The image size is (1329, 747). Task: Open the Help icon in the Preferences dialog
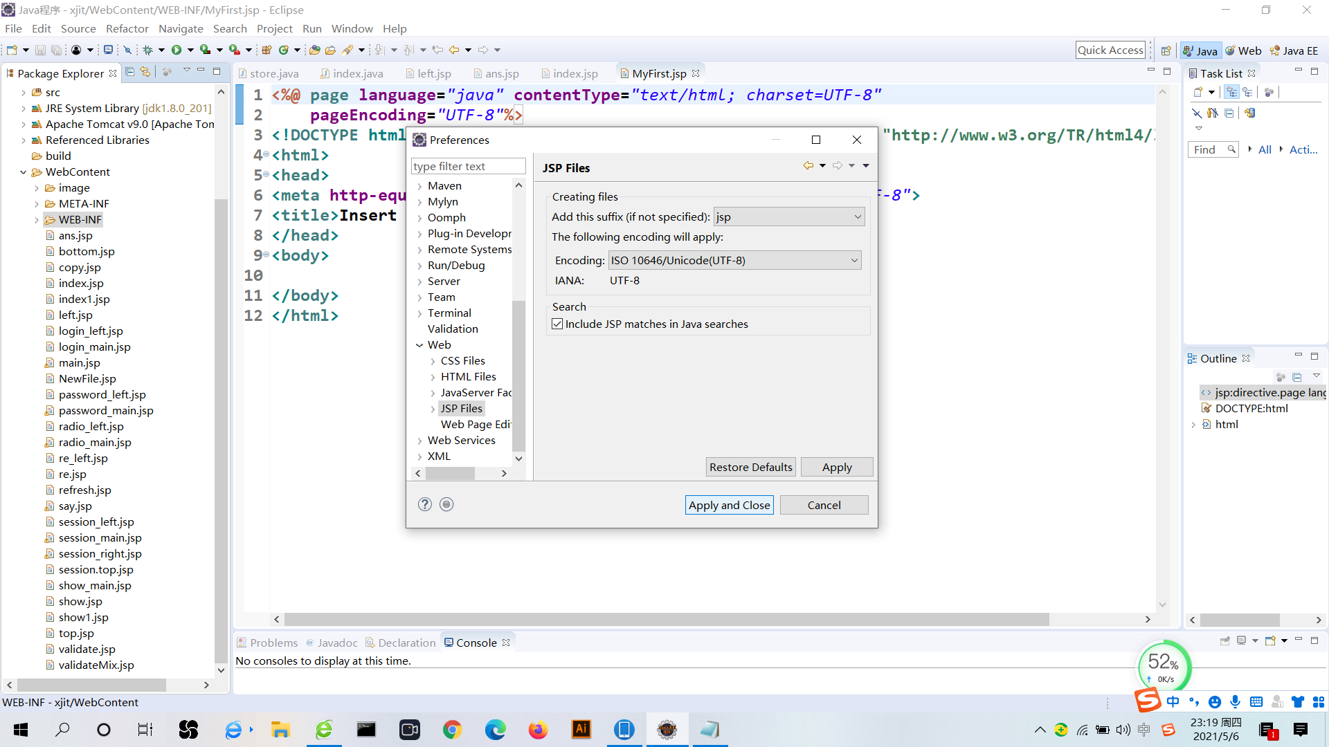425,504
